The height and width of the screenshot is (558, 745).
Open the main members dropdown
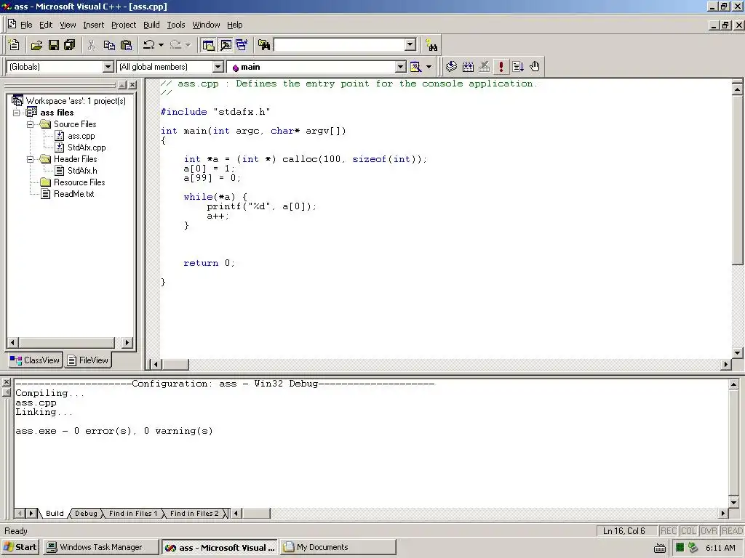[401, 67]
